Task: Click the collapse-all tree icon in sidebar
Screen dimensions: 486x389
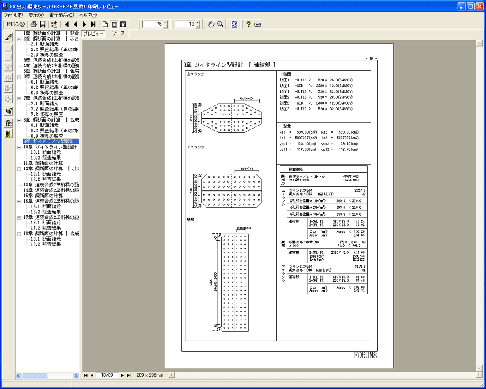Action: coord(8,134)
